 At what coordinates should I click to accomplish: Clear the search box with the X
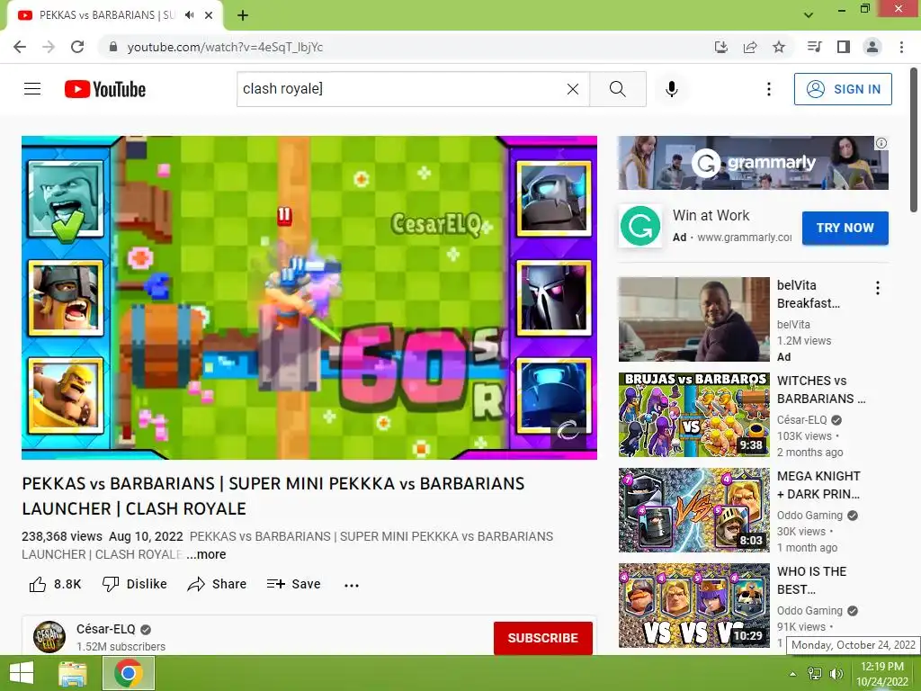573,89
